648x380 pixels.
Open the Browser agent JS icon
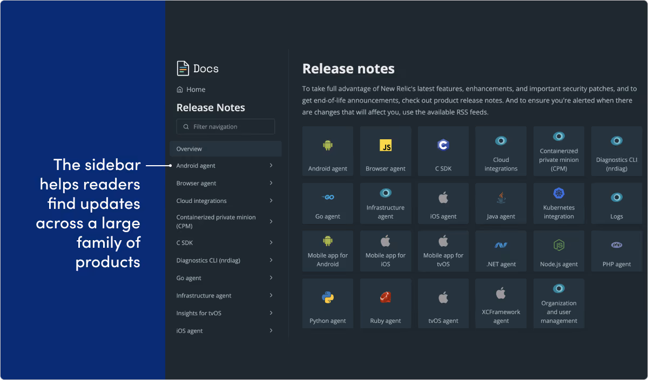coord(386,145)
